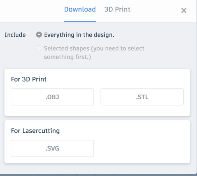Click the dark workplane strip at bottom edge
Image resolution: width=197 pixels, height=176 pixels.
point(98,175)
